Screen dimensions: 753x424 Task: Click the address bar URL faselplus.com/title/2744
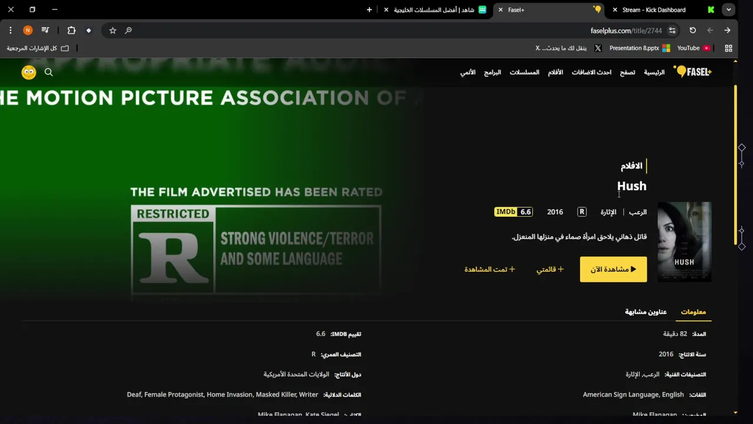(626, 31)
